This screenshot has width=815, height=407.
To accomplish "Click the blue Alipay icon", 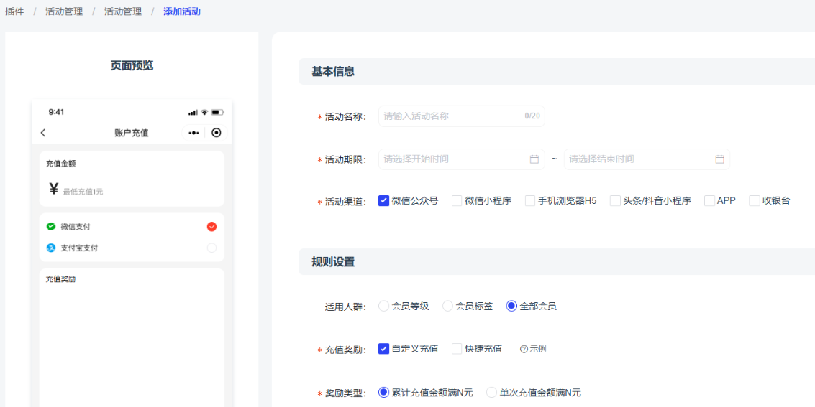I will click(x=51, y=248).
